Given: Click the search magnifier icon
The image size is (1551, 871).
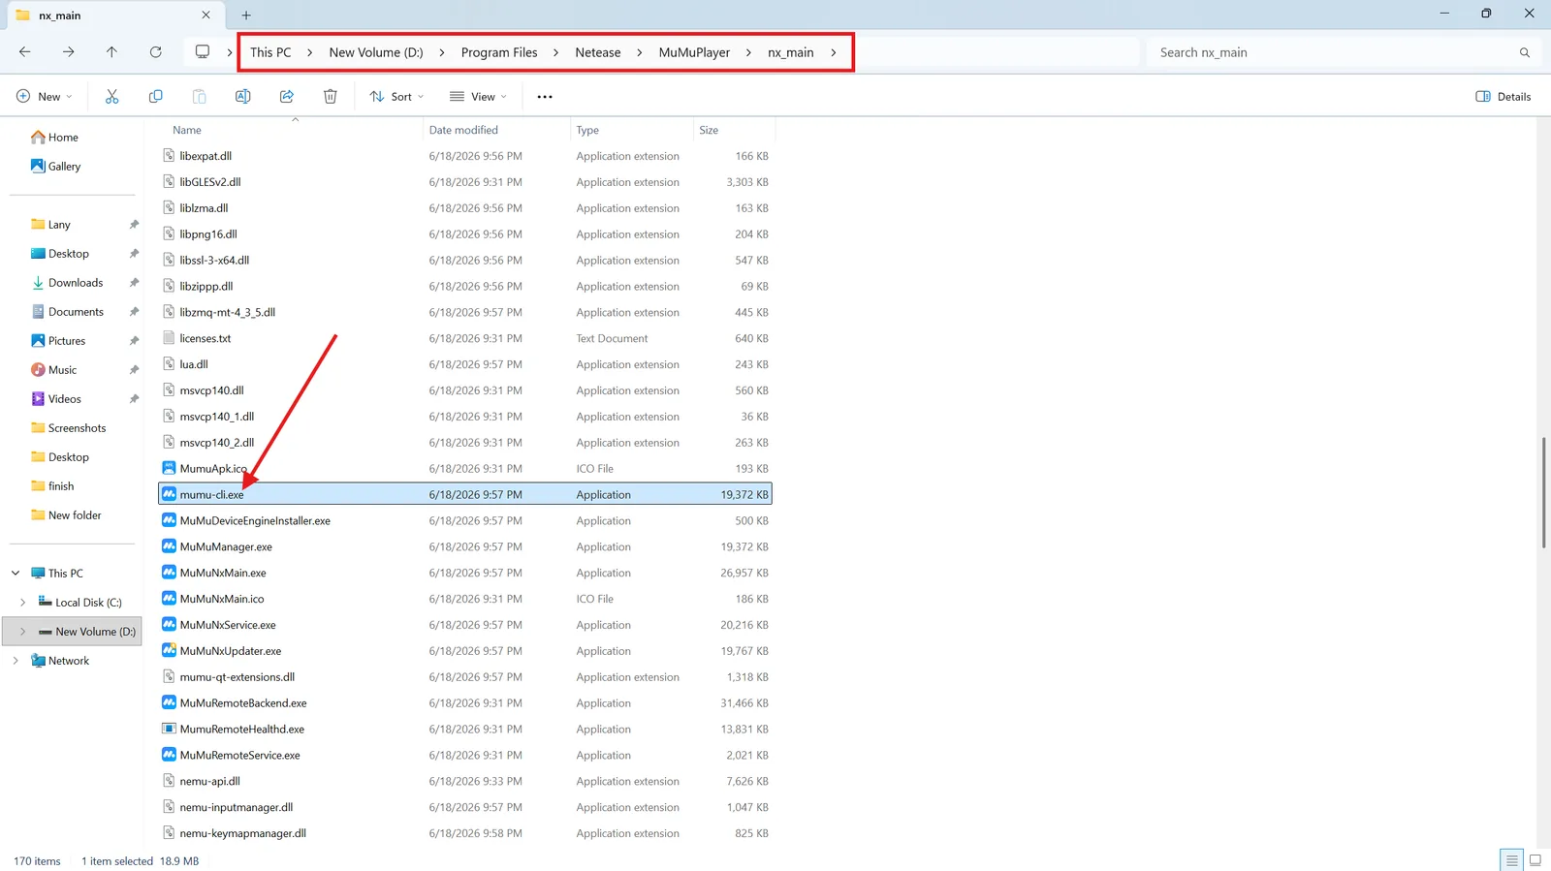Looking at the screenshot, I should (x=1525, y=53).
